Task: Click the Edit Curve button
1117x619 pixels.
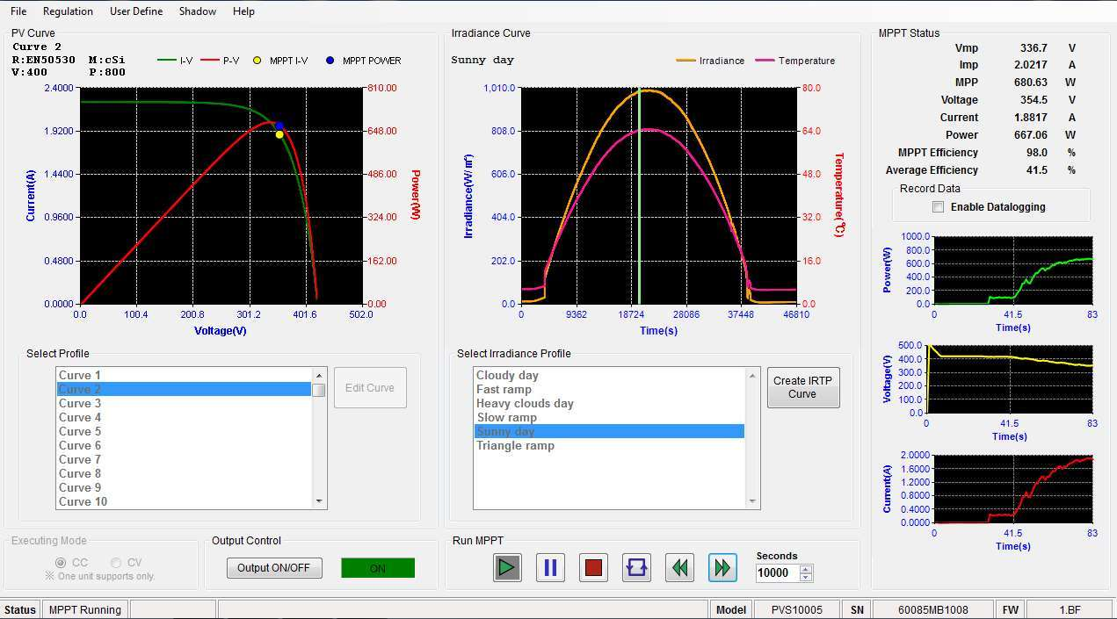Action: click(370, 388)
